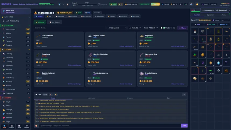231x130 pixels.
Task: Click the chat Send button
Action: (x=184, y=126)
